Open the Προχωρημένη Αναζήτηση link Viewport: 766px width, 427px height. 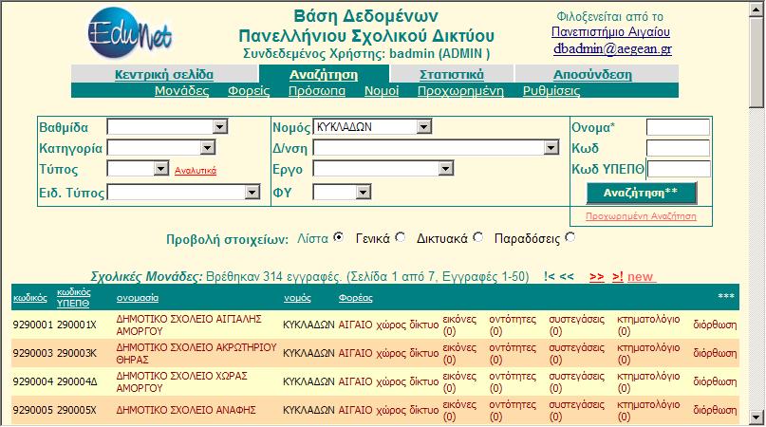point(641,216)
